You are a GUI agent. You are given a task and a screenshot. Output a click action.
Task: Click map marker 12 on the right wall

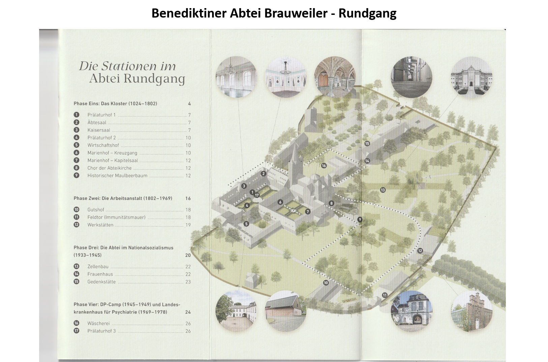[x=420, y=251]
